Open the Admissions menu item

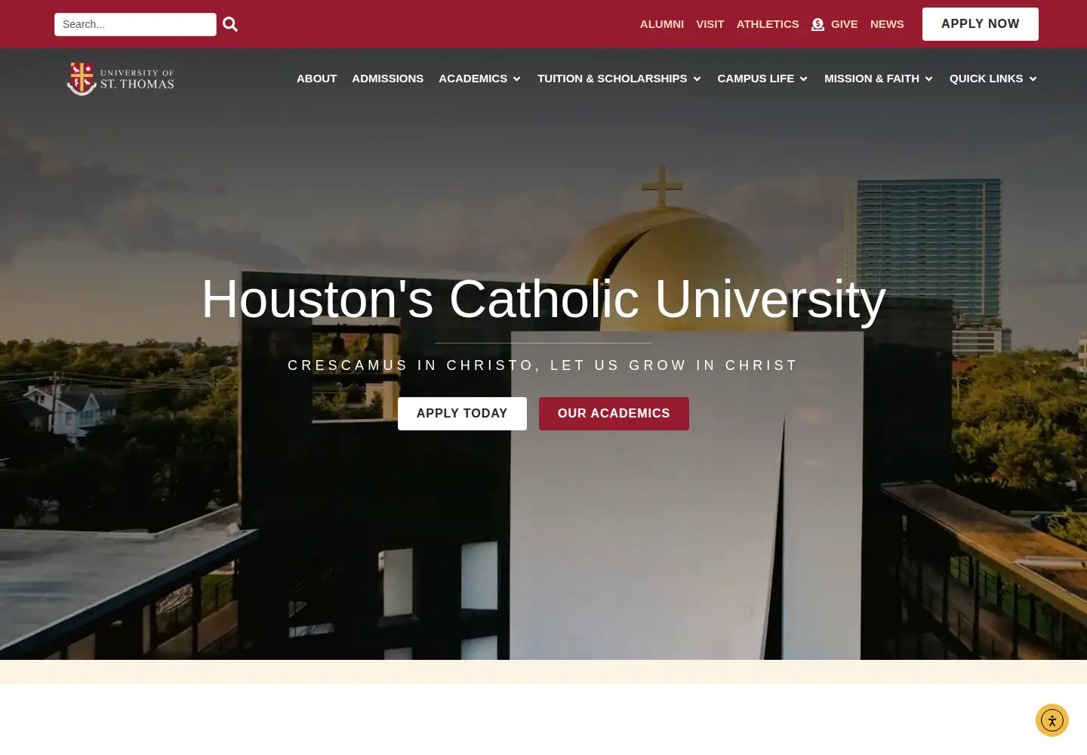387,79
